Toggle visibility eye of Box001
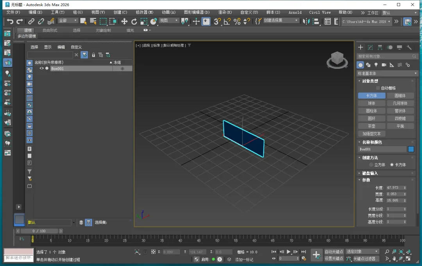 click(x=41, y=68)
